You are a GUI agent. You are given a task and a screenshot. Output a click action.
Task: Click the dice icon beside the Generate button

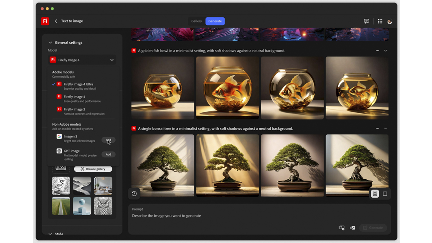(x=353, y=228)
